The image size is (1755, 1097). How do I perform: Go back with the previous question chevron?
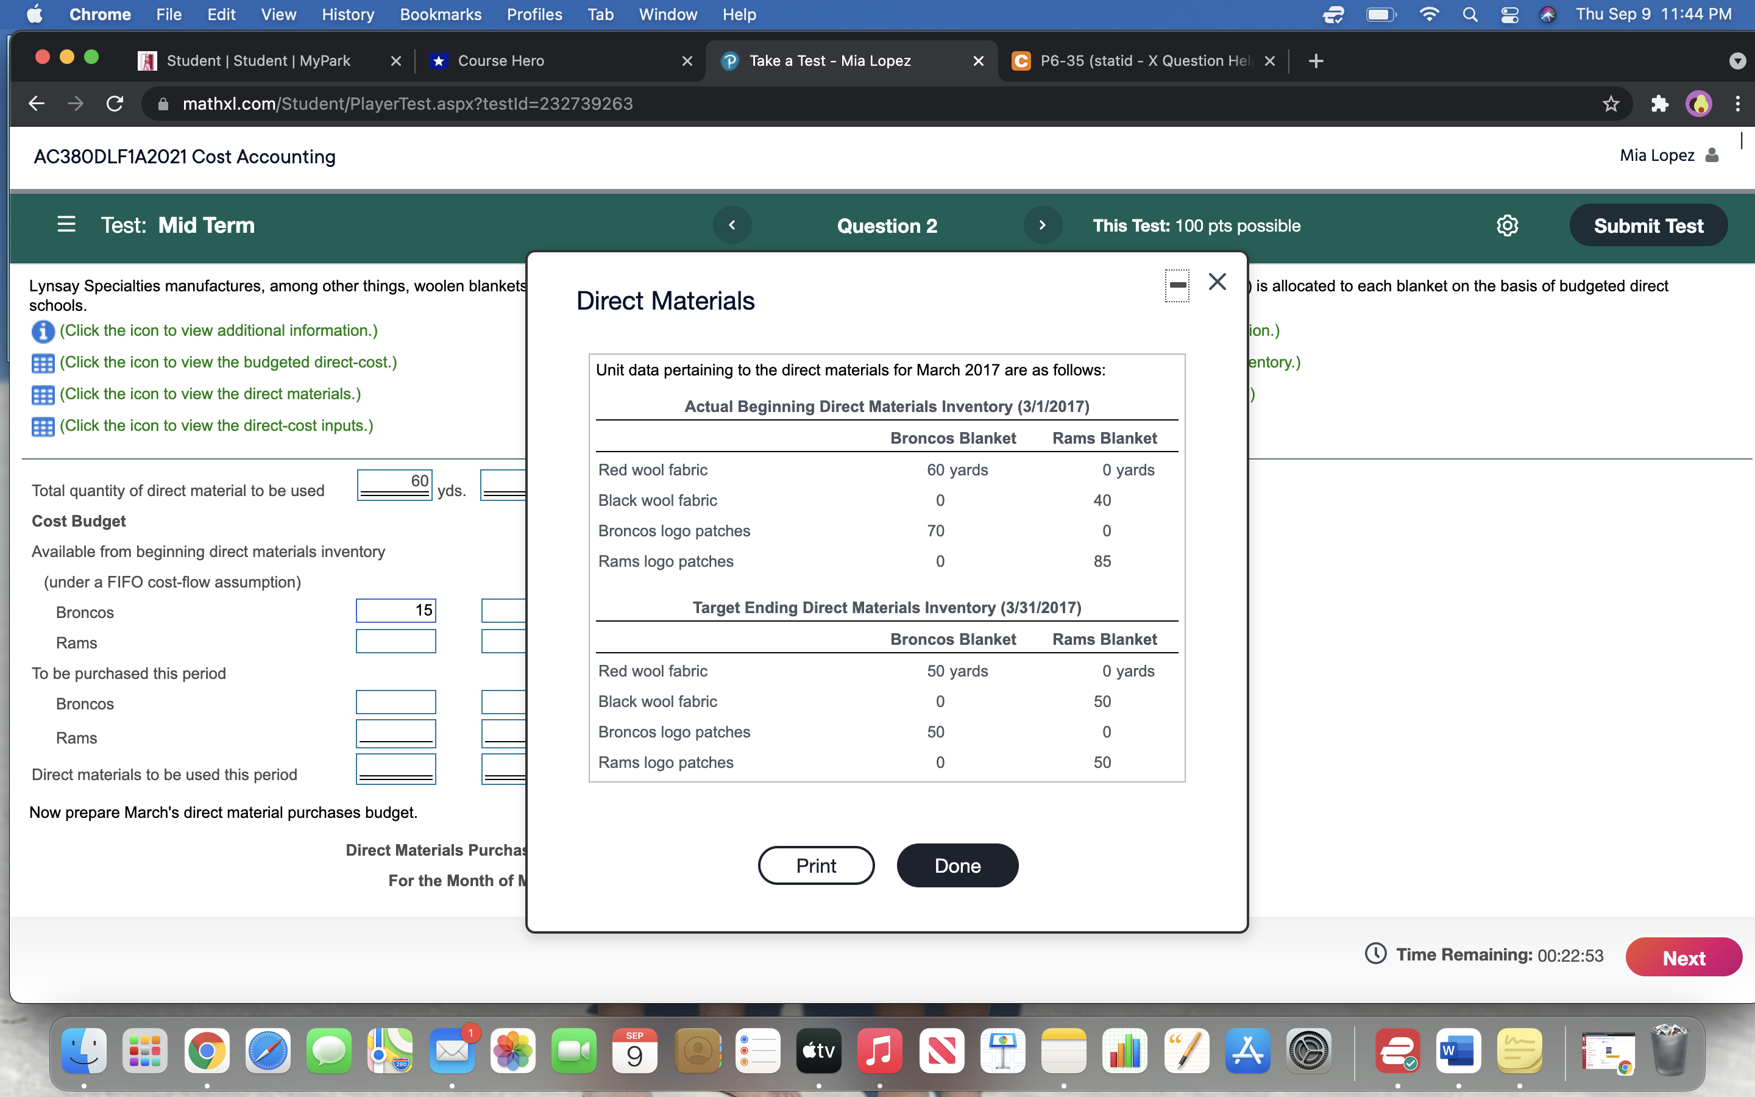tap(732, 225)
